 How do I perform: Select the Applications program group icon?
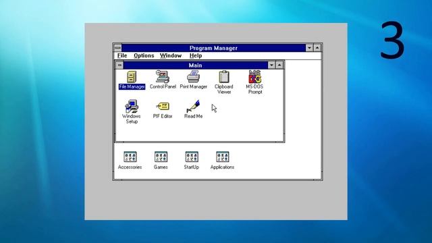coord(223,157)
